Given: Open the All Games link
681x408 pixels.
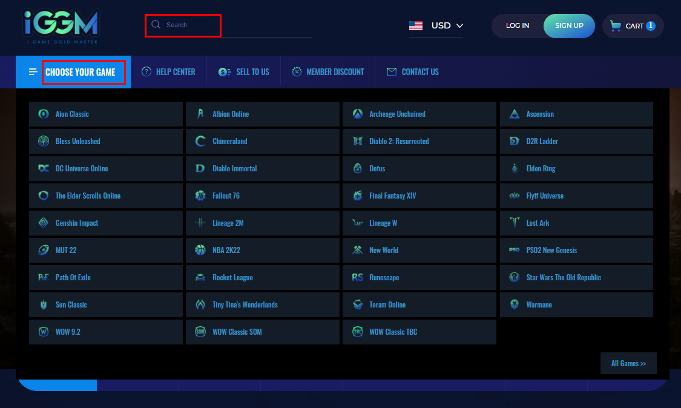Looking at the screenshot, I should 628,363.
